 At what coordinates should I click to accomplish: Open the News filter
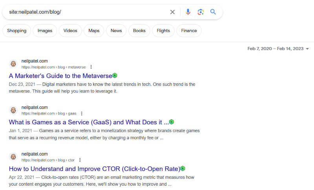click(x=116, y=31)
